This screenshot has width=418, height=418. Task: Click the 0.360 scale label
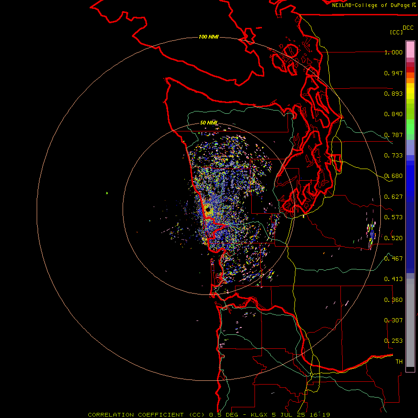[393, 300]
